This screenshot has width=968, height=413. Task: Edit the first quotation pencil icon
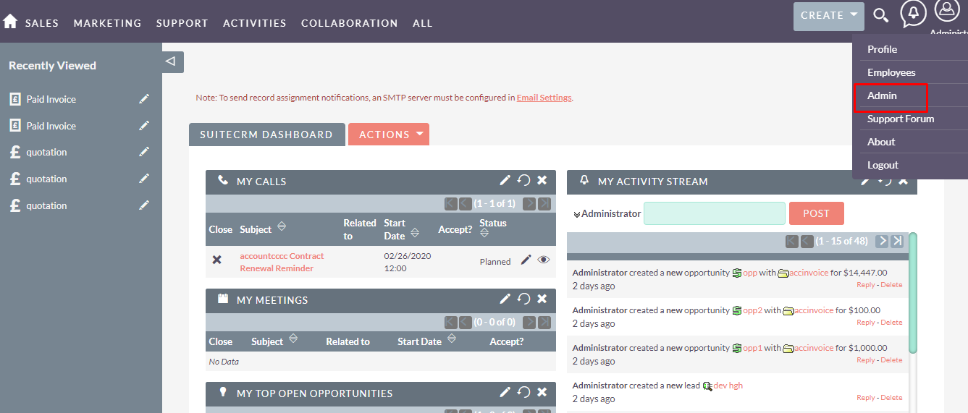[144, 152]
